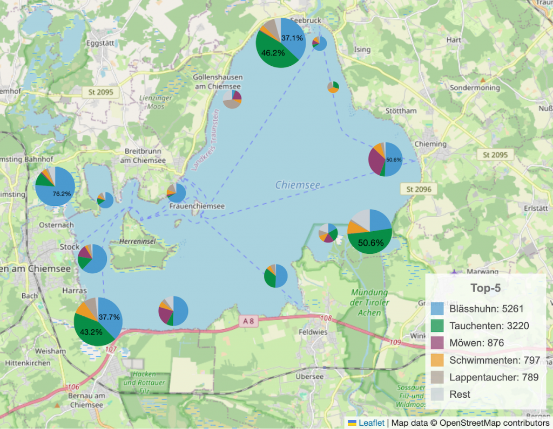Click the large pie with green 50.6% label
The width and height of the screenshot is (553, 429).
[369, 231]
